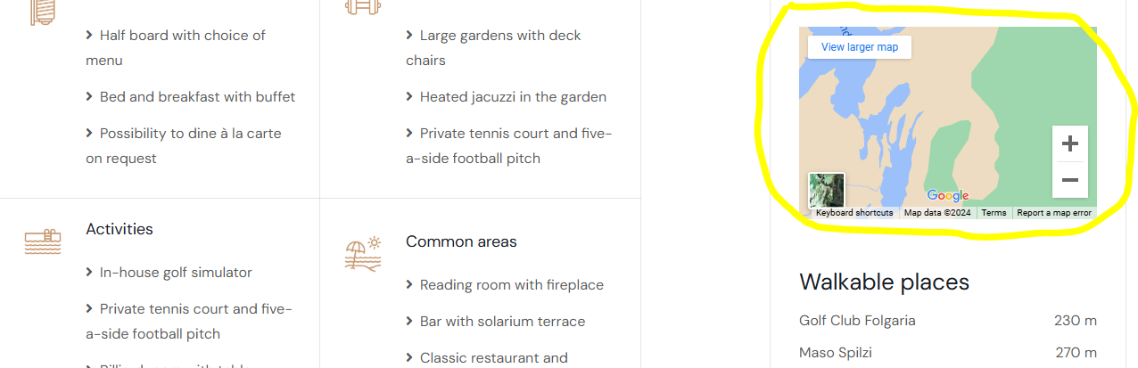Screen dimensions: 1138x368
Task: Click Bed and breakfast with buffet item
Action: (x=197, y=97)
